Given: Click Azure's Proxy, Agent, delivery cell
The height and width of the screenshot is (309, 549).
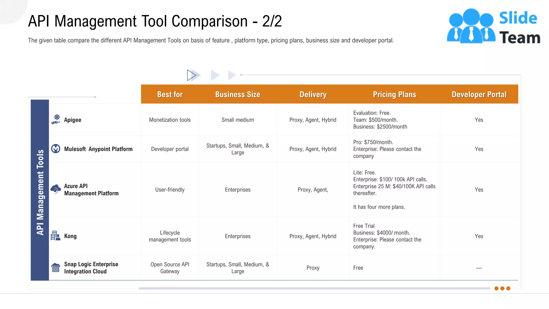Looking at the screenshot, I should click(313, 190).
